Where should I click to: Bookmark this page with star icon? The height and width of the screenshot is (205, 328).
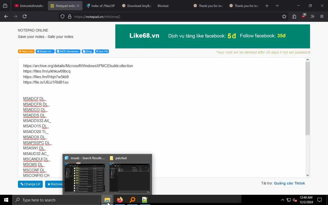(x=284, y=16)
